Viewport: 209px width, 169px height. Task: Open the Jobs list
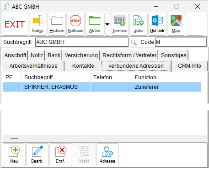point(139,24)
